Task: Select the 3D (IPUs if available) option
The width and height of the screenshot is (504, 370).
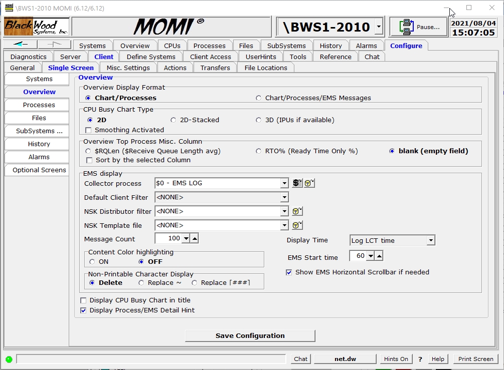Action: click(259, 120)
